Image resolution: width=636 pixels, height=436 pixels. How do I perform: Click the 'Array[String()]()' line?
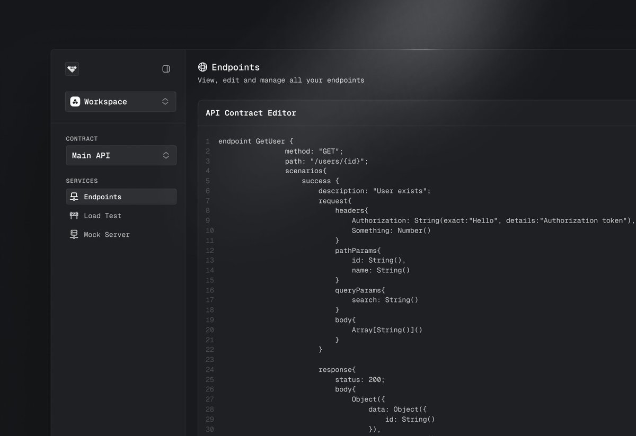point(387,330)
